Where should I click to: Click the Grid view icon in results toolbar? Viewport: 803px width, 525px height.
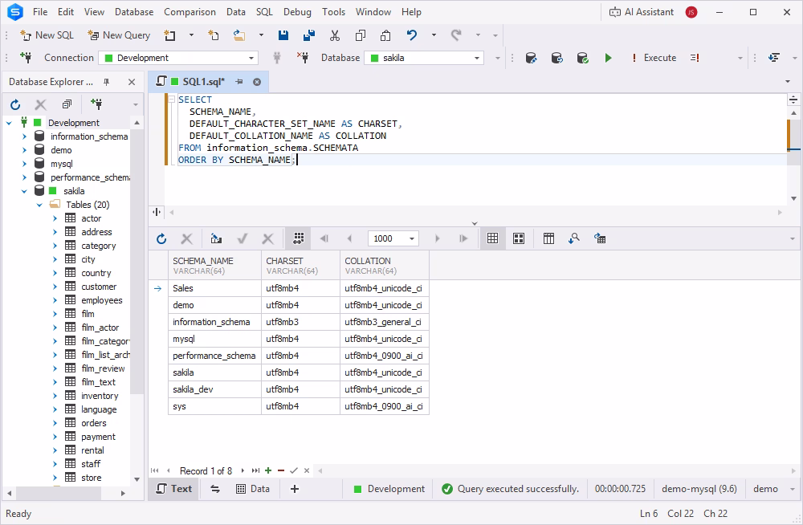click(493, 238)
